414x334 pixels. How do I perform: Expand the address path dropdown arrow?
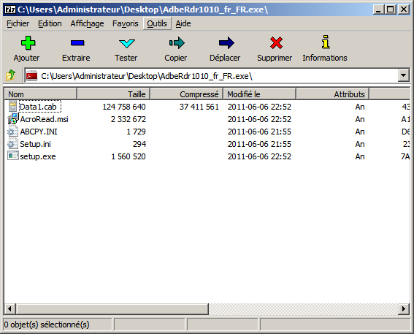tap(403, 75)
